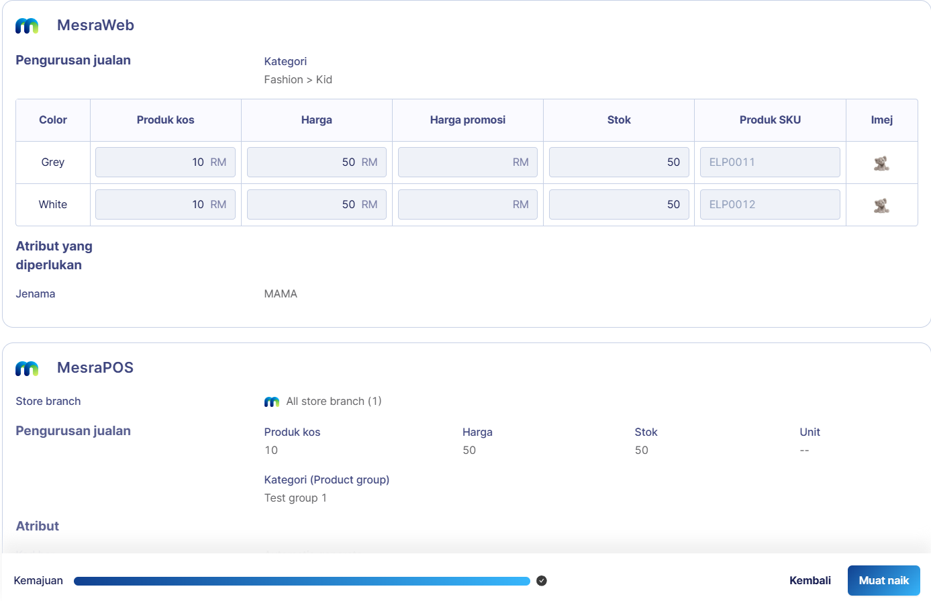
Task: Click Produk kos field for White
Action: (x=165, y=205)
